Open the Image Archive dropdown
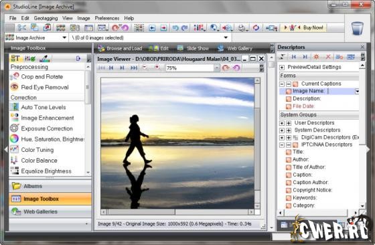The height and width of the screenshot is (245, 375). (x=64, y=37)
